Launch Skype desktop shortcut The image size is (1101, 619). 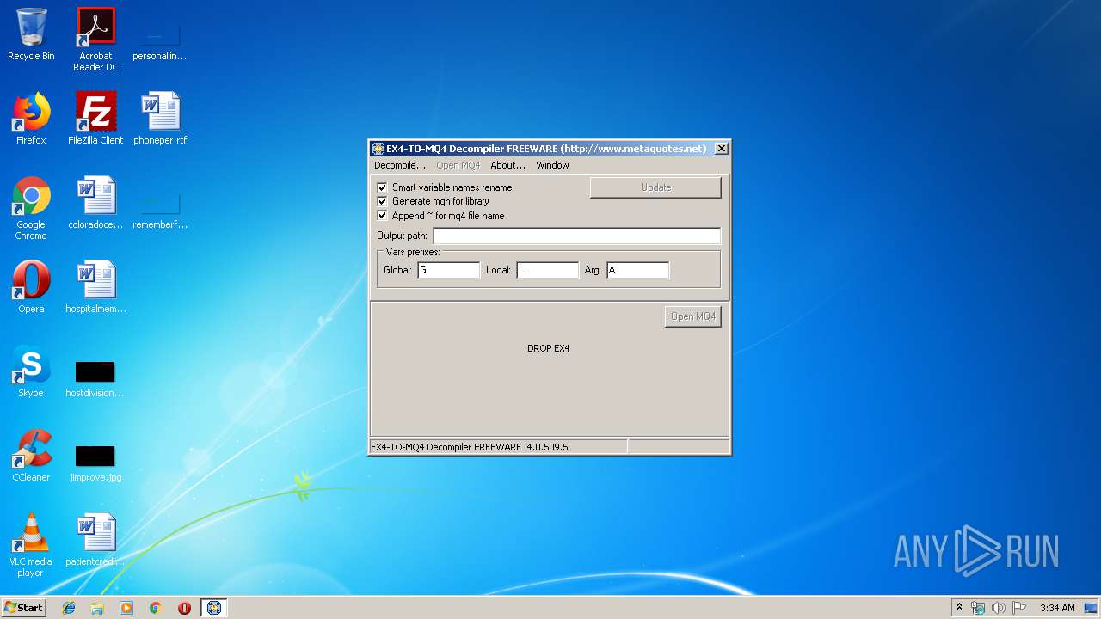click(31, 371)
